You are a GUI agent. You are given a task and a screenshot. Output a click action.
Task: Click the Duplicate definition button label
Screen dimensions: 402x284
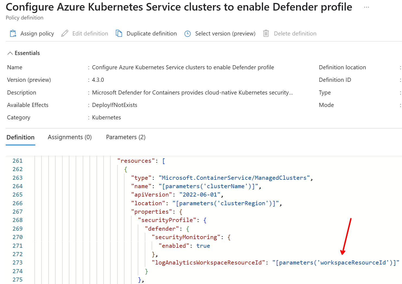(x=152, y=34)
